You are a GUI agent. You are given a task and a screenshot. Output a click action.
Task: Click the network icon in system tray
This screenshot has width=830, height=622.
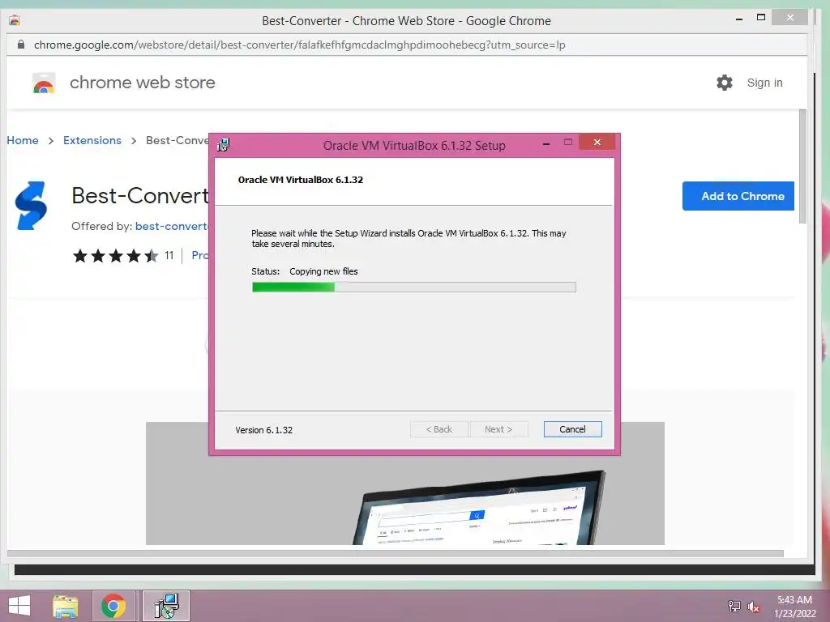pos(734,606)
